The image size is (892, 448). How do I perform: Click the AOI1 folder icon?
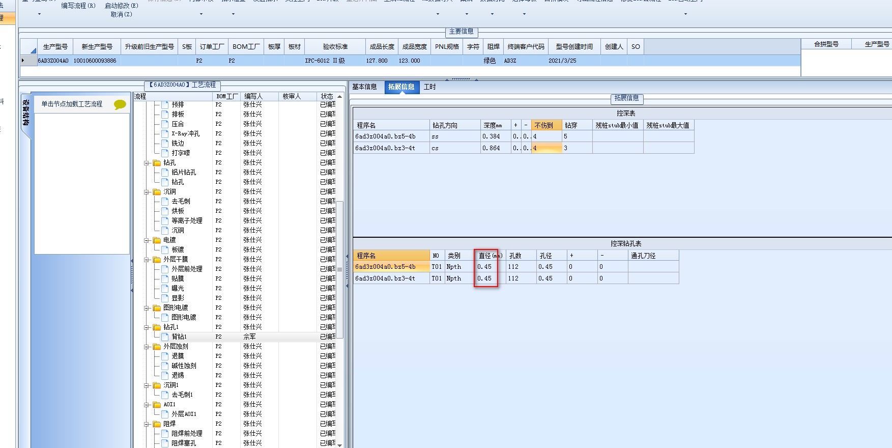pos(157,405)
